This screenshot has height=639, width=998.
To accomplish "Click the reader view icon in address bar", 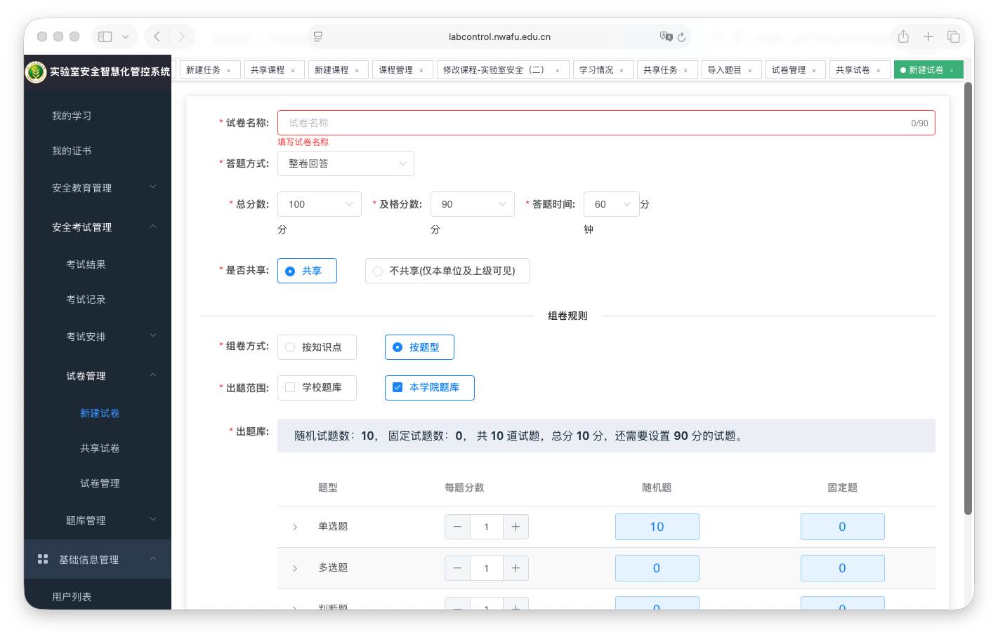I will tap(317, 36).
